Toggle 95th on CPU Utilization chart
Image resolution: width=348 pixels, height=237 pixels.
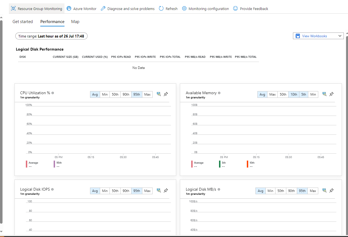coord(137,94)
